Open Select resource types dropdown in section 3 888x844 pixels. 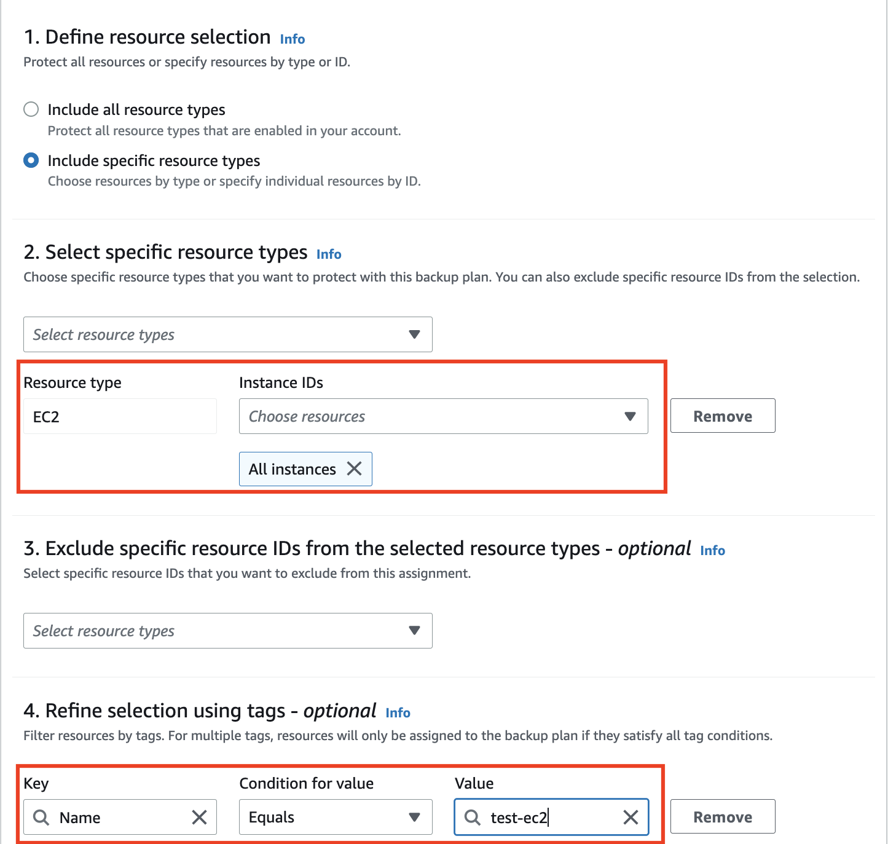[228, 631]
